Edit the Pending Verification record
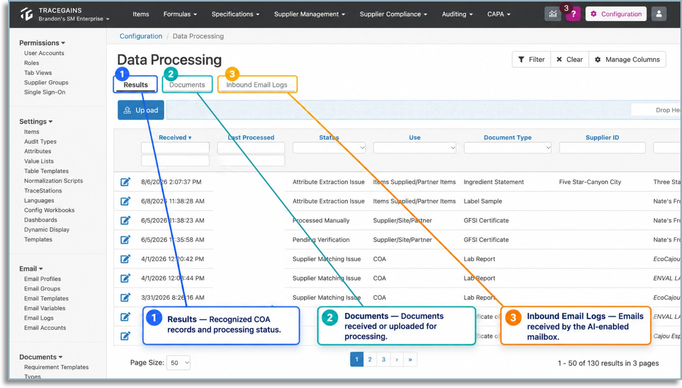 (x=125, y=240)
